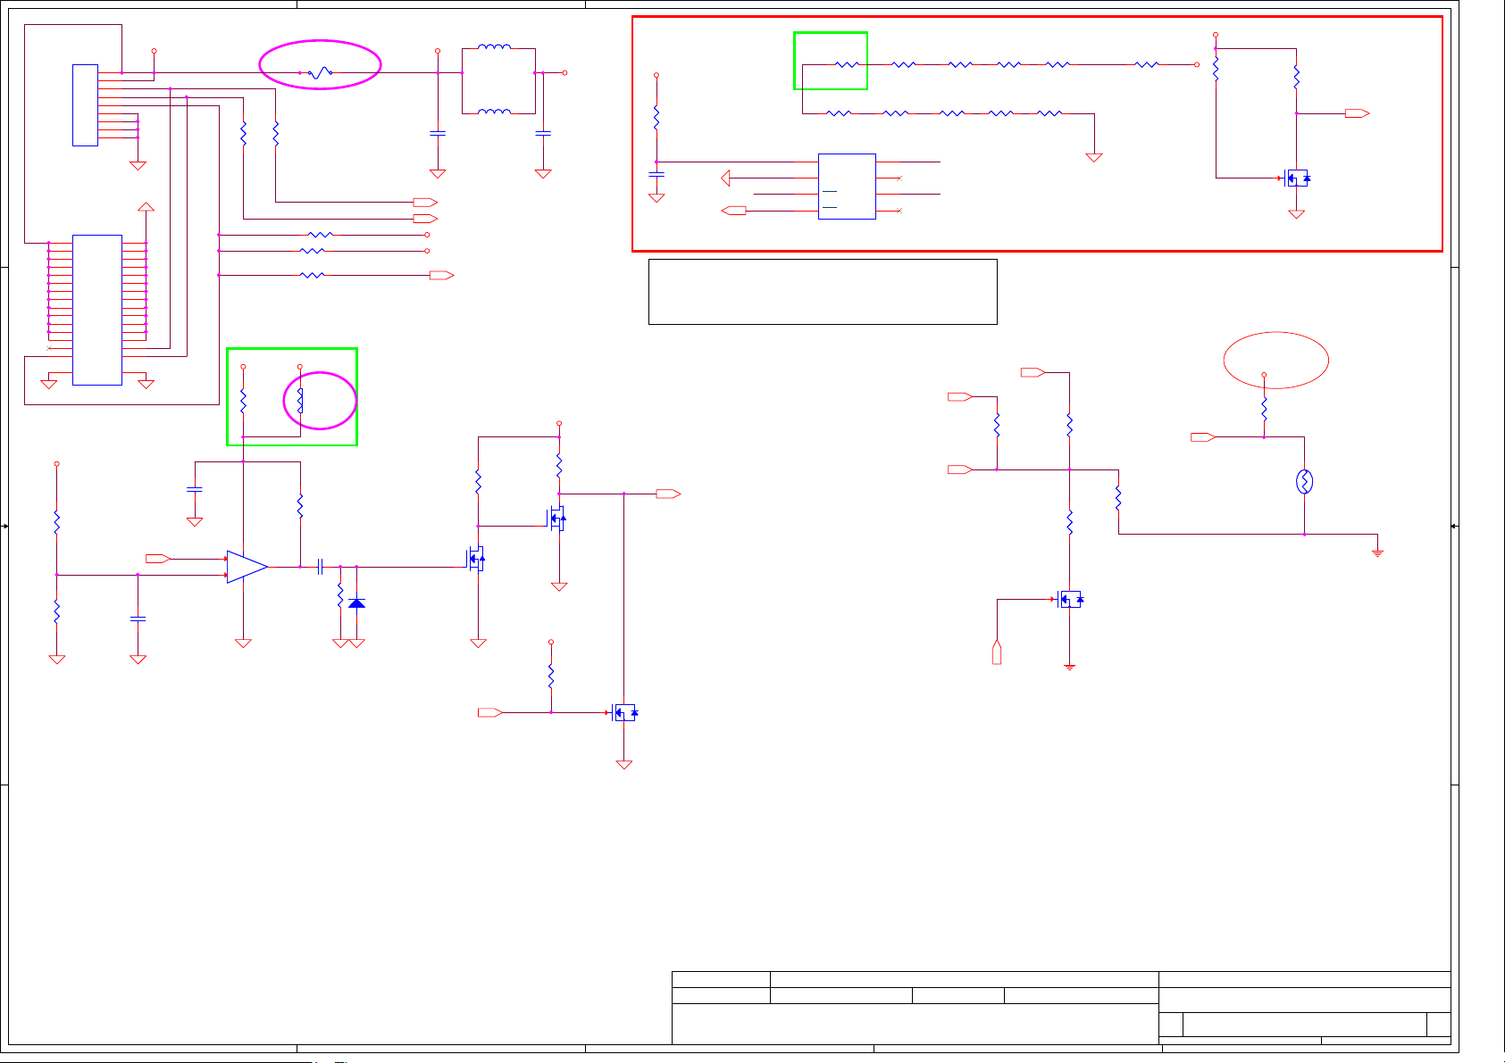Click the left-pointing port at the IC lower pin

[733, 211]
